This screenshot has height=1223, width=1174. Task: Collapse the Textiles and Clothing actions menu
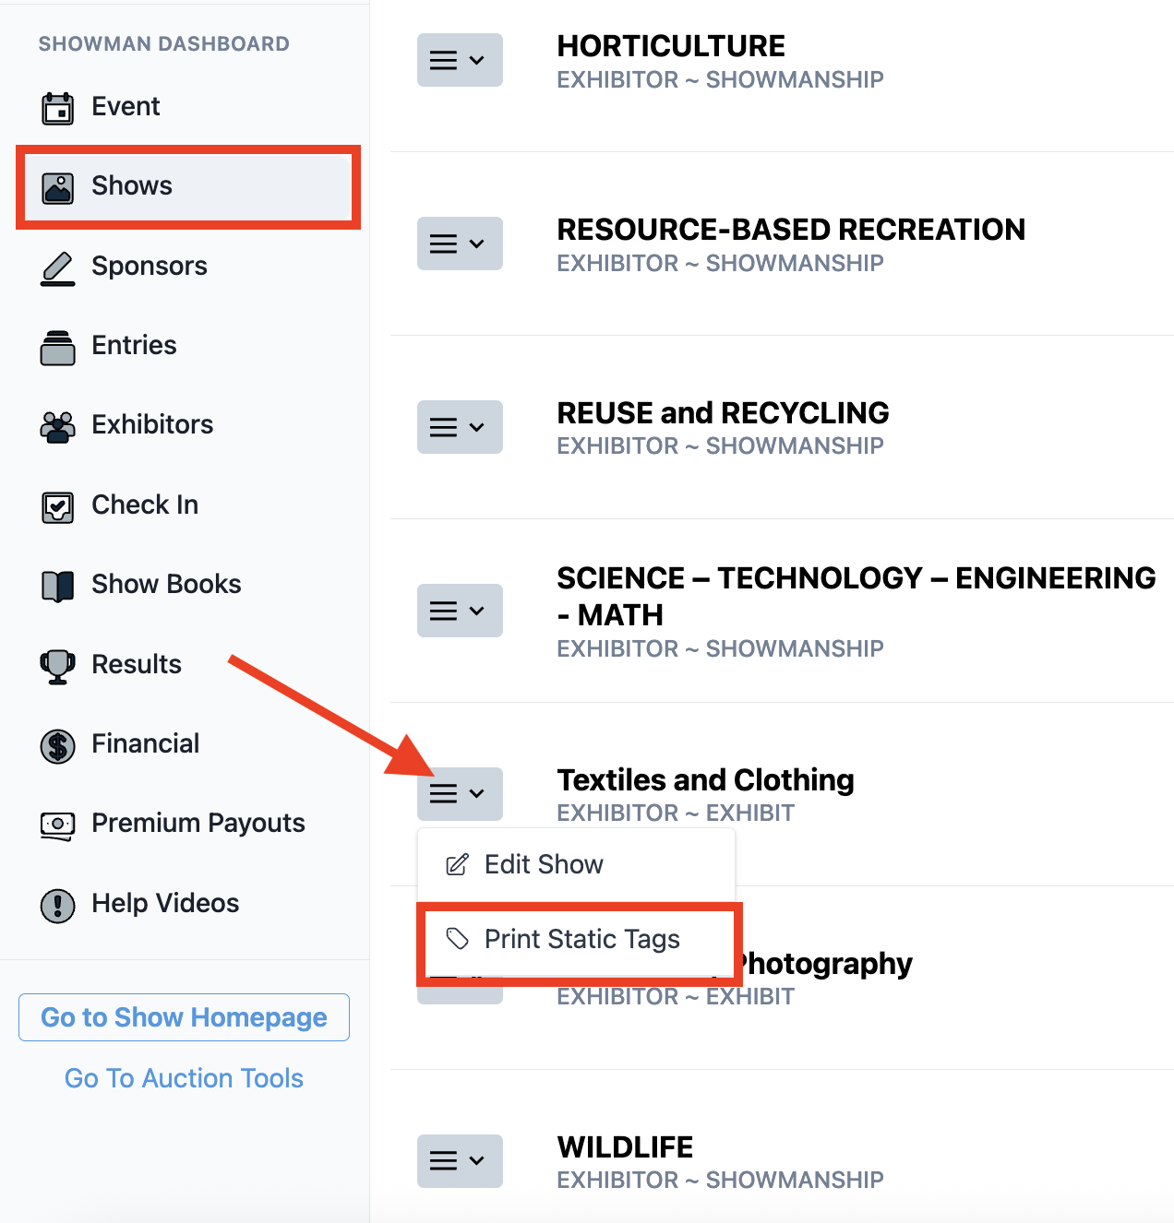pyautogui.click(x=460, y=794)
